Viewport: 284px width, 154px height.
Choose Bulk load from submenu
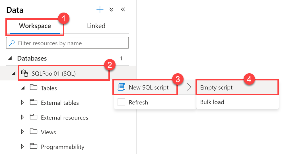[212, 102]
